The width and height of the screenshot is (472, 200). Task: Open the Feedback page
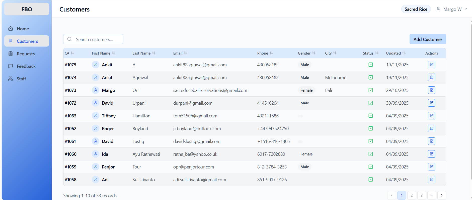(27, 66)
